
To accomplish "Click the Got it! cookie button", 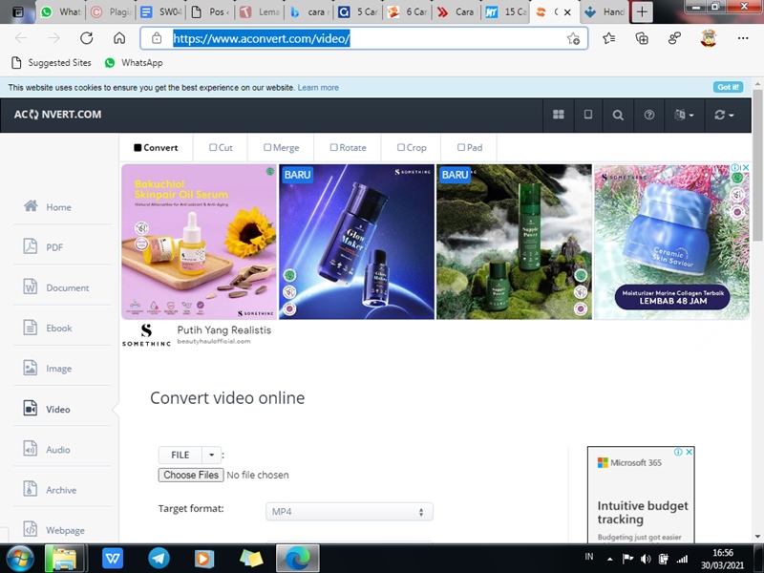I will click(728, 87).
